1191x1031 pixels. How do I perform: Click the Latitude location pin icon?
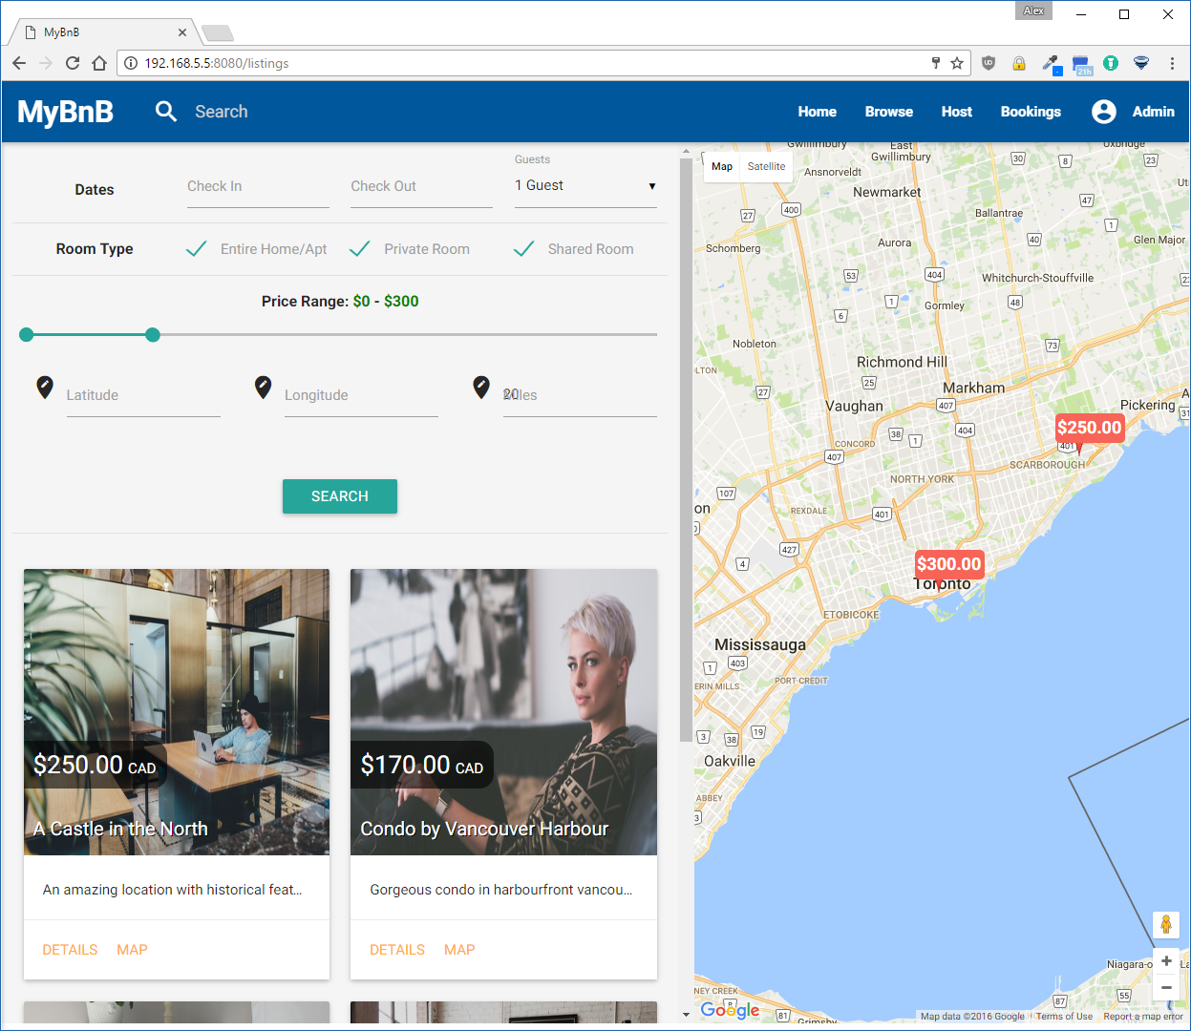[x=45, y=388]
